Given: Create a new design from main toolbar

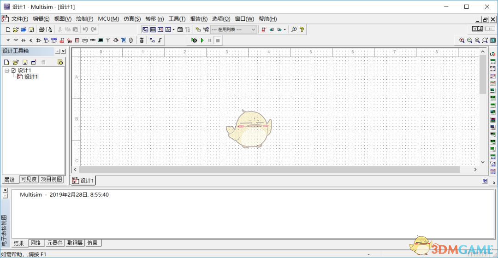Looking at the screenshot, I should (x=8, y=29).
